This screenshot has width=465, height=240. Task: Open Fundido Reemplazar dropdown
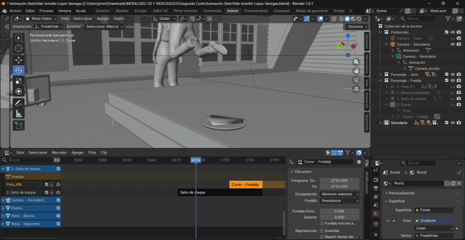(340, 201)
